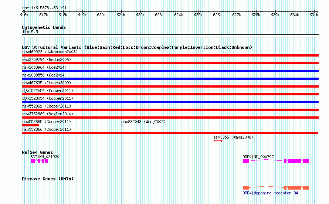The height and width of the screenshot is (204, 329).
Task: Click the nsv1053964 (Coe2014) blue gain bar
Action: point(170,71)
